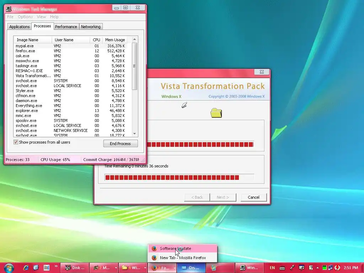
Task: Switch to the Applications tab
Action: [x=19, y=26]
